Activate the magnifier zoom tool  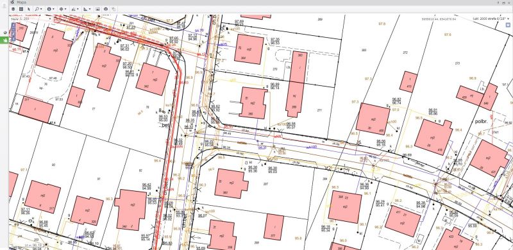(x=37, y=9)
